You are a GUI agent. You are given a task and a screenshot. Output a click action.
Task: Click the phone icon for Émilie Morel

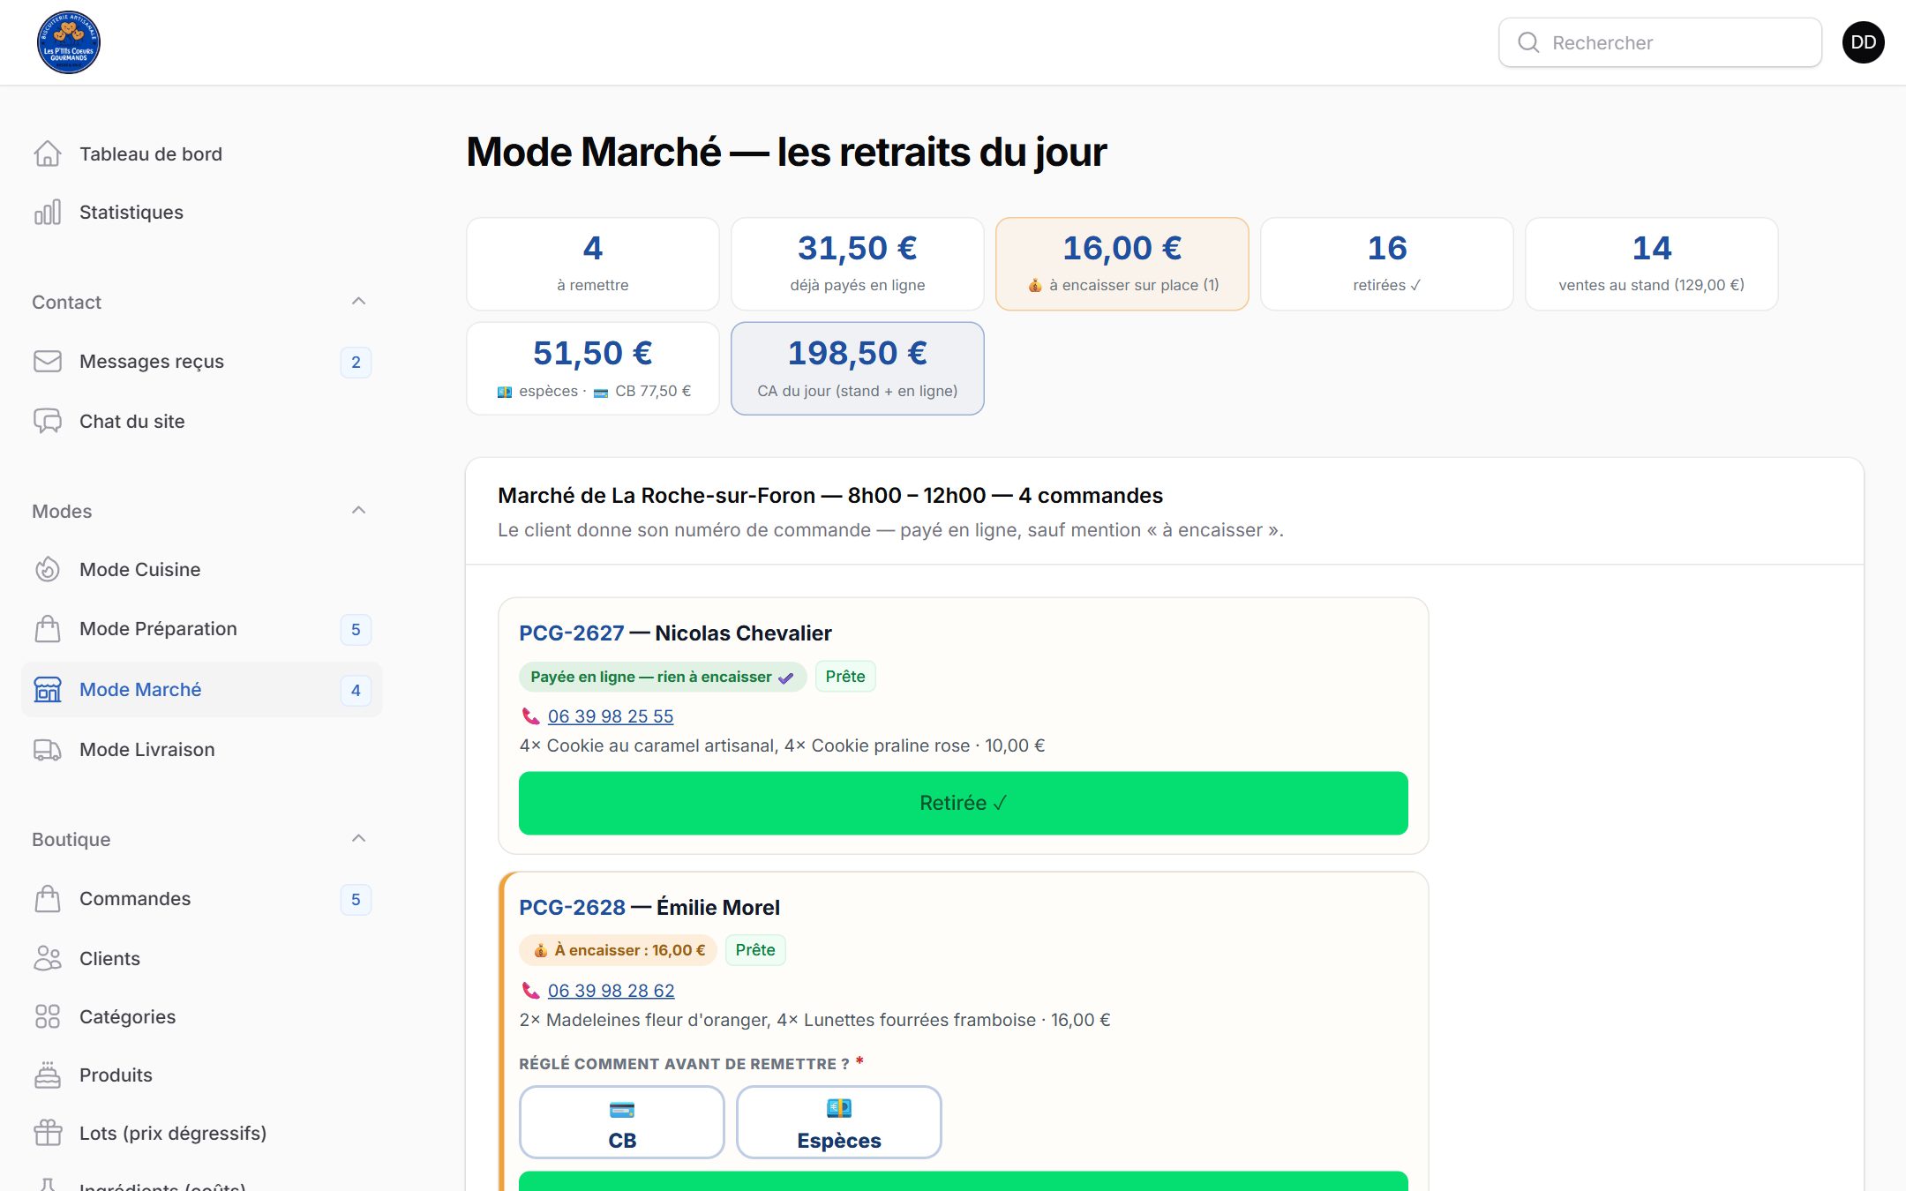(530, 991)
